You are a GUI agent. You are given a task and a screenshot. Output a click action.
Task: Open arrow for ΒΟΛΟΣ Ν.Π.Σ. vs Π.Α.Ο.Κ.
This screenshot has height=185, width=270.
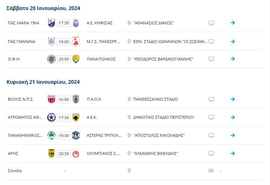tap(233, 99)
